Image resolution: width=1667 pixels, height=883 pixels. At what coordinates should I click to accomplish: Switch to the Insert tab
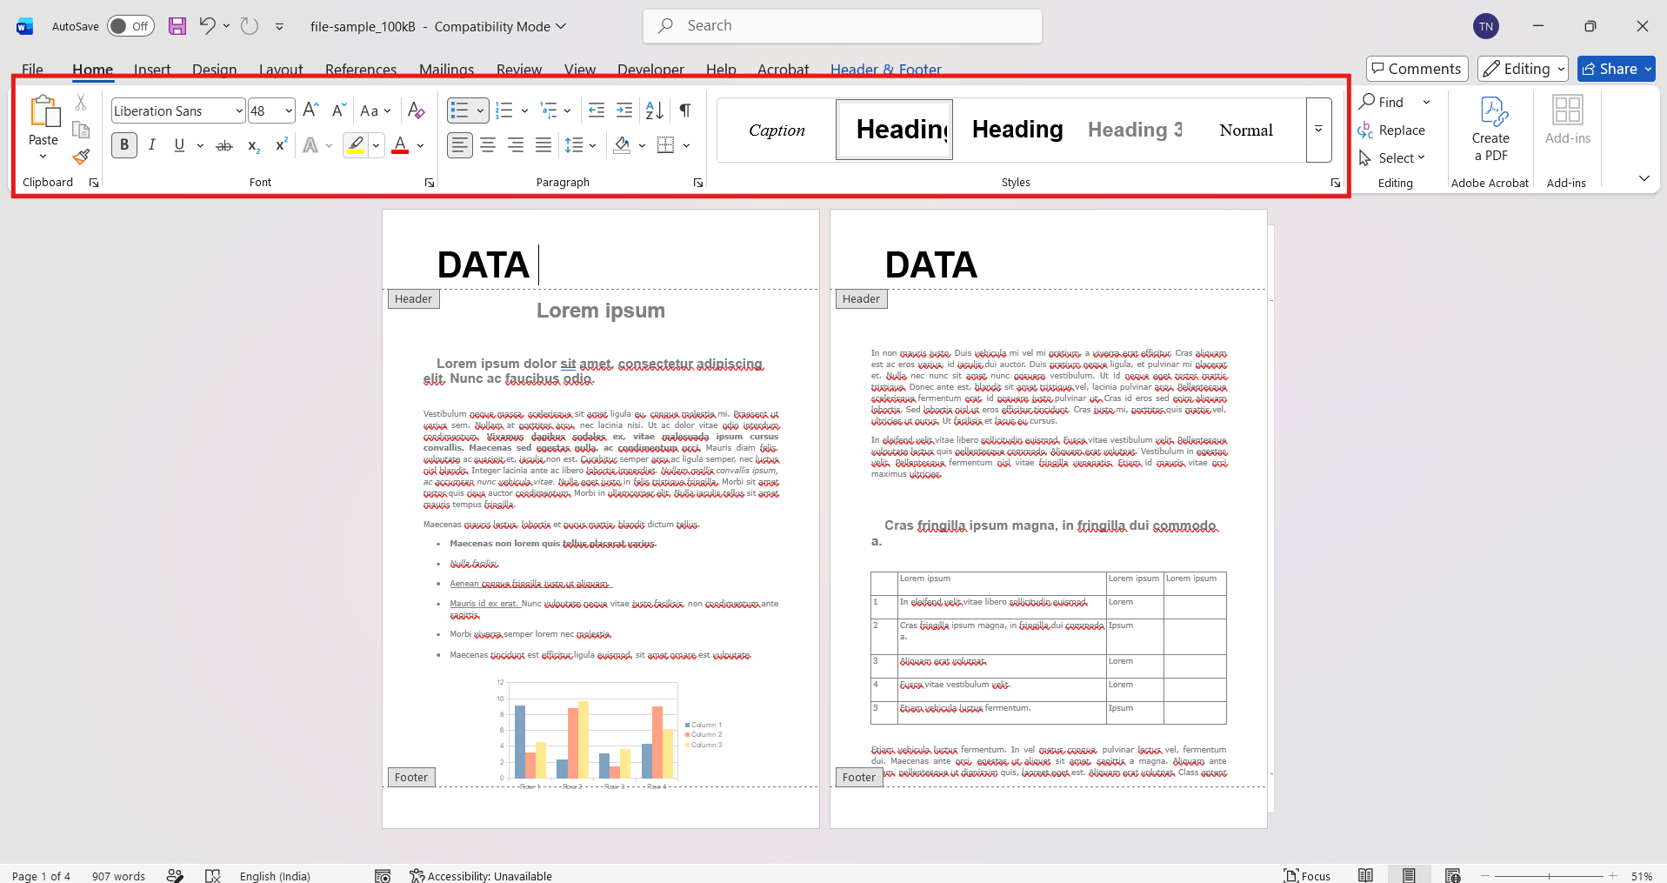152,70
